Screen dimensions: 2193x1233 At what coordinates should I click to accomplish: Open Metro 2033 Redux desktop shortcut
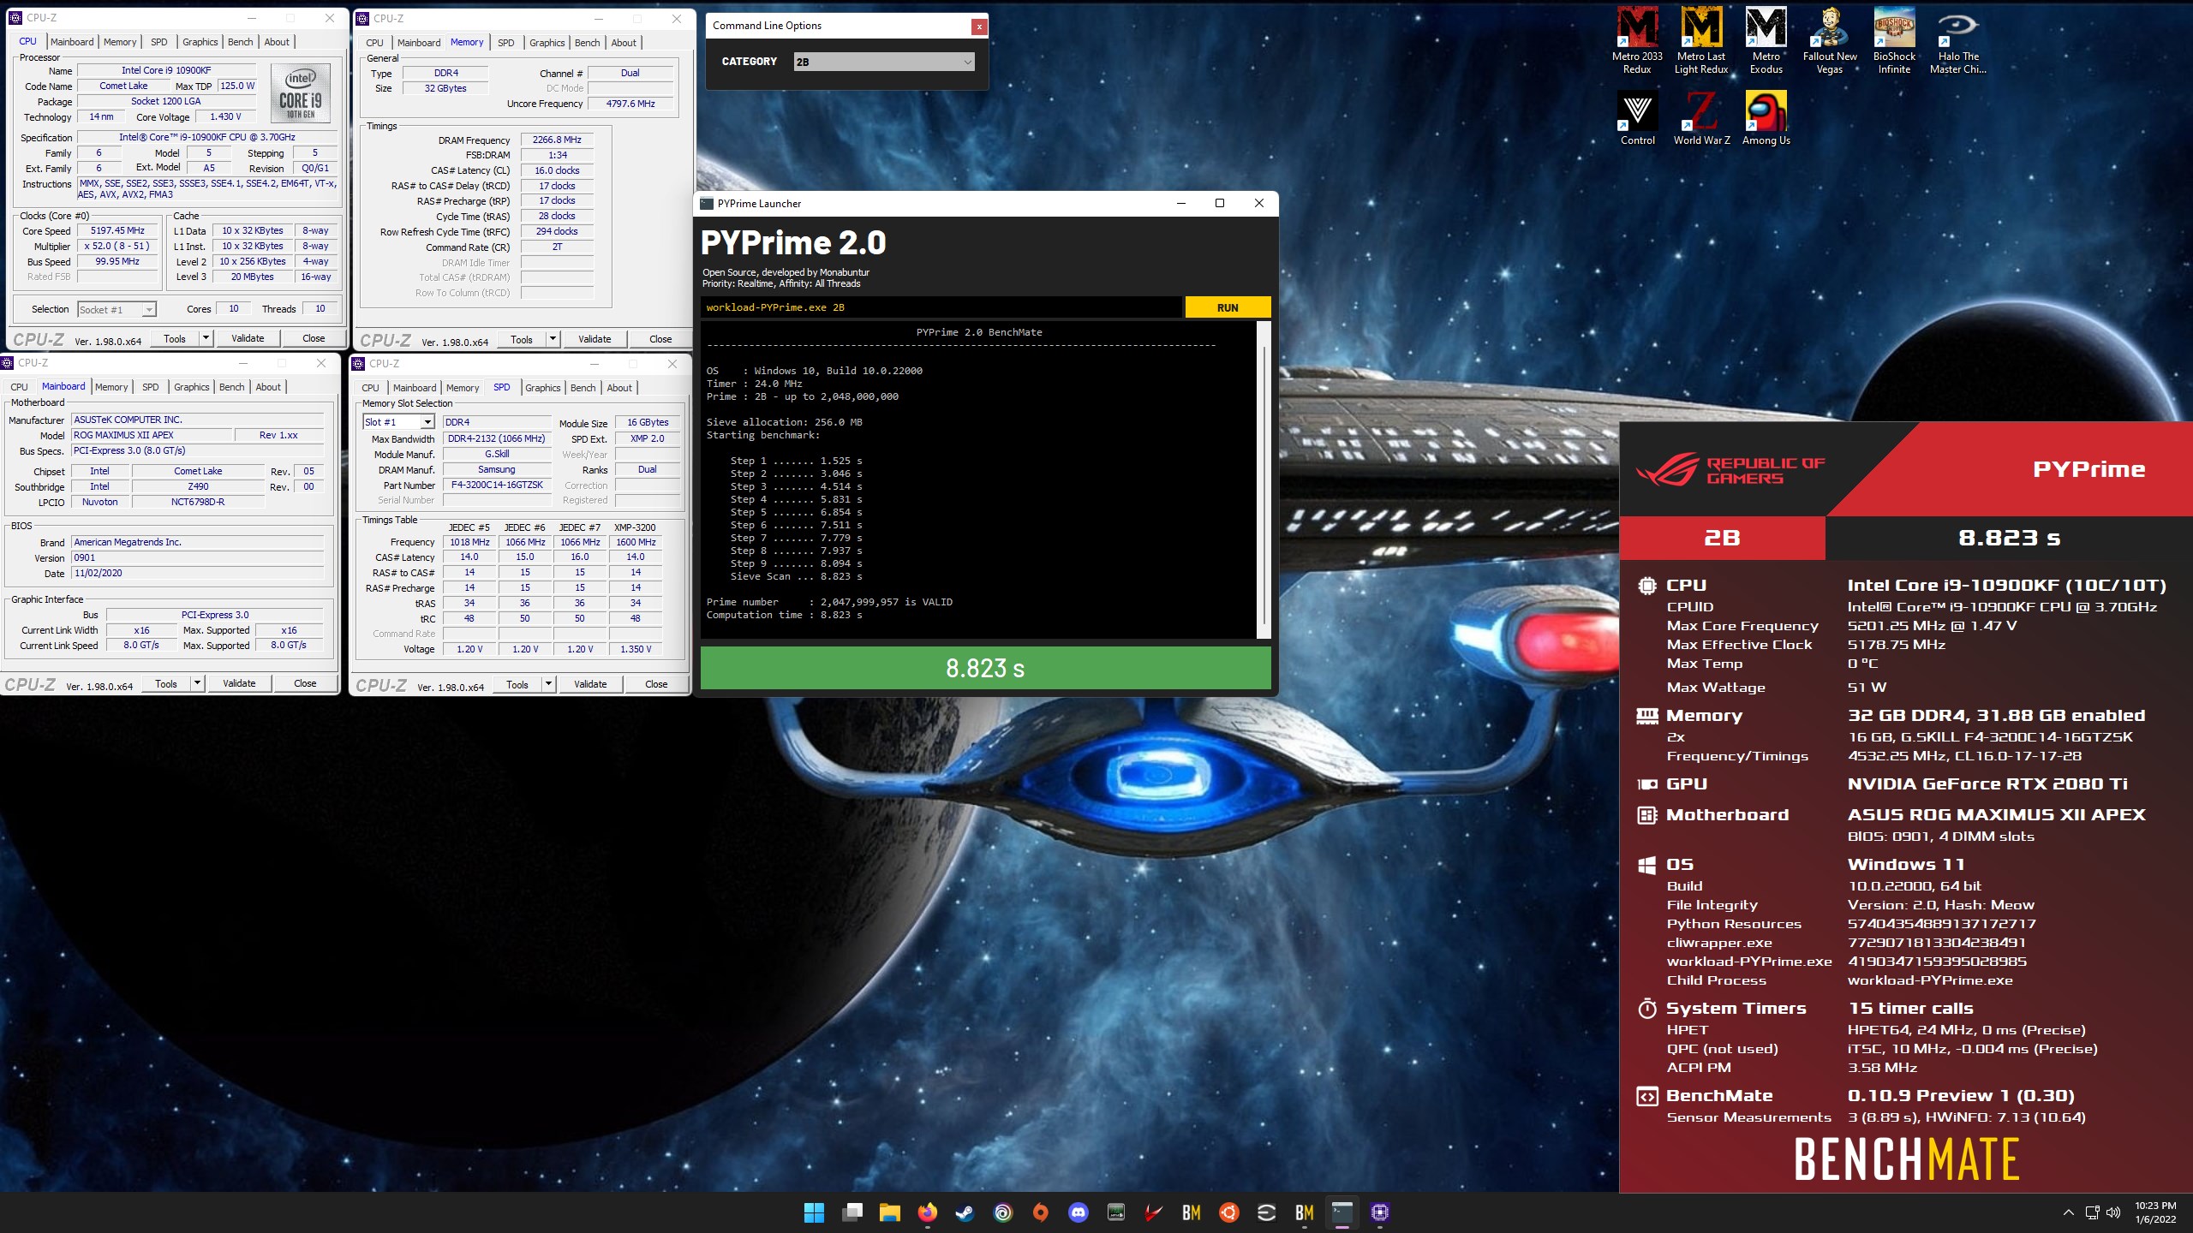point(1636,41)
